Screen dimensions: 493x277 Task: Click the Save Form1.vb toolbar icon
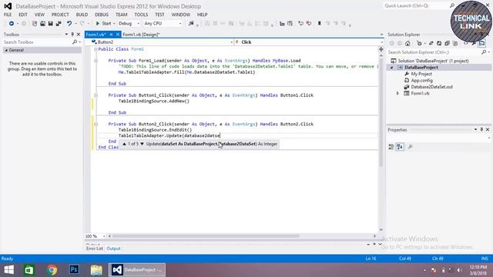click(x=50, y=24)
